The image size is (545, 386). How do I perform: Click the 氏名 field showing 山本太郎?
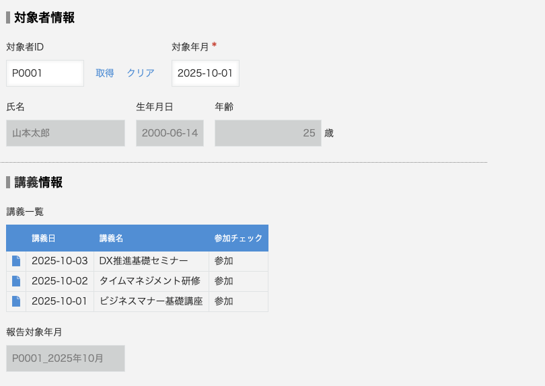point(65,133)
